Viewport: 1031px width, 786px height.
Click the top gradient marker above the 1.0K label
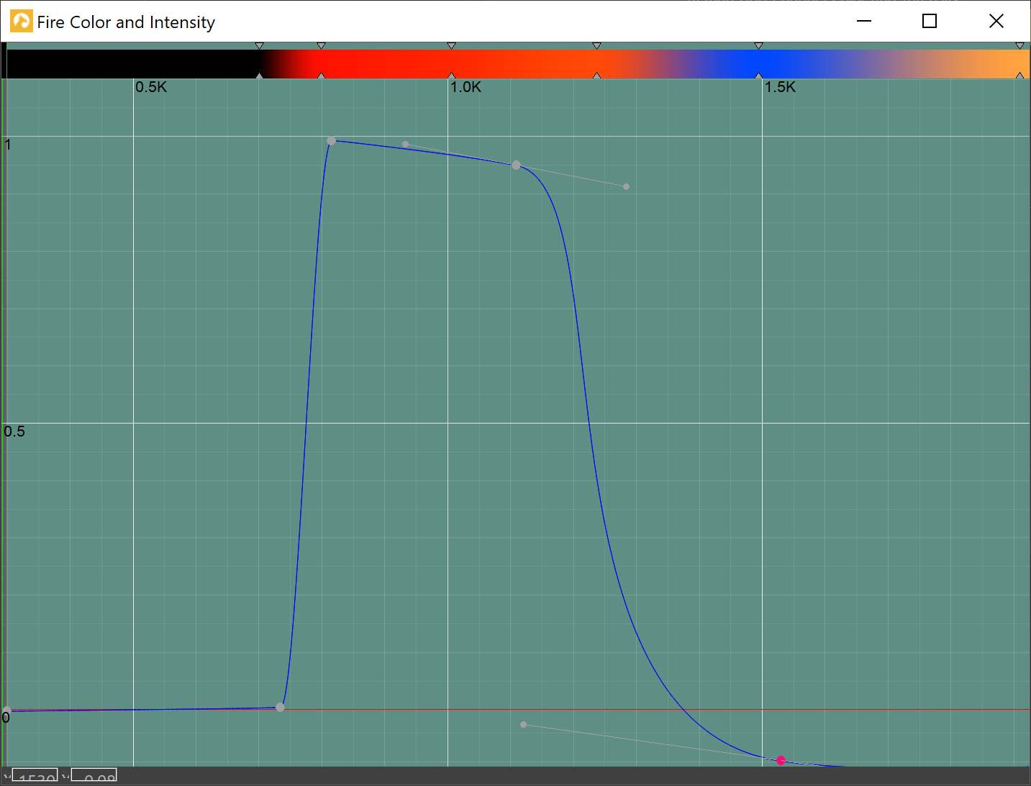click(451, 46)
